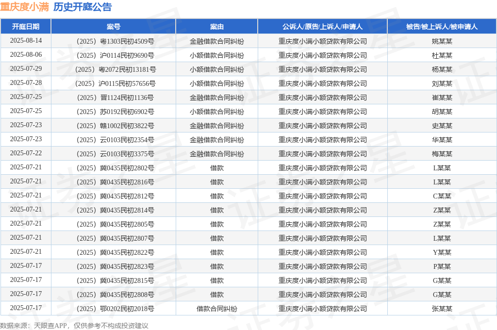Select case number (2025)粤1303民初4509号
This screenshot has height=330, width=497.
[115, 41]
